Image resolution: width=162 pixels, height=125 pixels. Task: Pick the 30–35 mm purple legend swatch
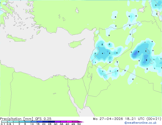click(57, 122)
